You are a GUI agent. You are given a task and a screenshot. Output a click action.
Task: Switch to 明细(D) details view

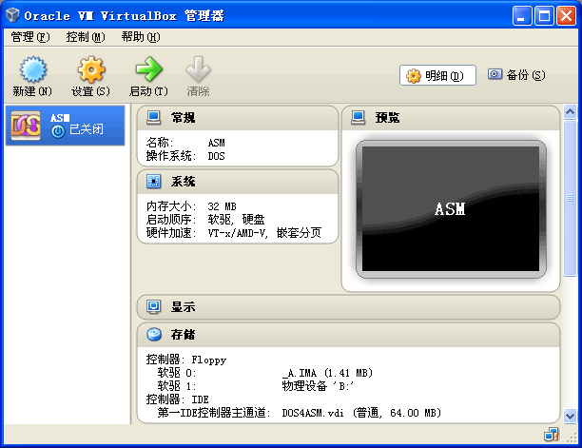pyautogui.click(x=437, y=75)
